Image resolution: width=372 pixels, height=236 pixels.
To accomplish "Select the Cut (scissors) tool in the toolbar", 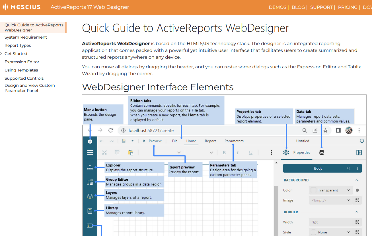I will pyautogui.click(x=104, y=152).
